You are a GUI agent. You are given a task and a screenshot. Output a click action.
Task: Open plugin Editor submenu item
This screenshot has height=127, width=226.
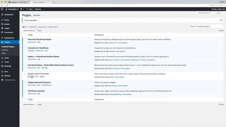[4, 53]
